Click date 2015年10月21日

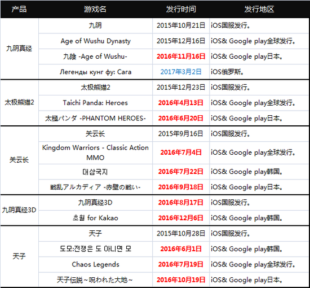coord(181,25)
